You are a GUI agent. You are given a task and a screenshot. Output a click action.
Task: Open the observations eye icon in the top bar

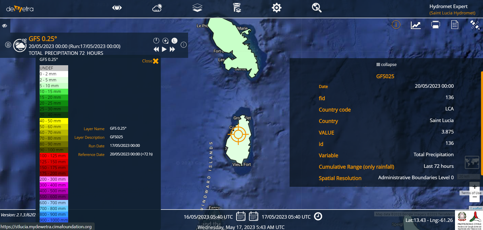coord(117,8)
